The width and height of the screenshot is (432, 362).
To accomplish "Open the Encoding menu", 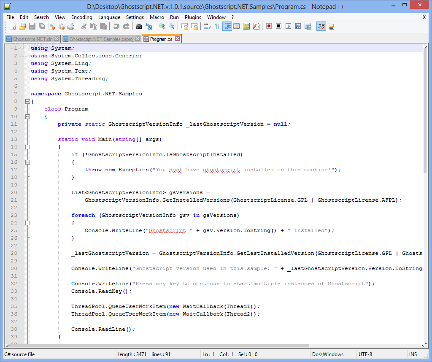I will point(81,17).
